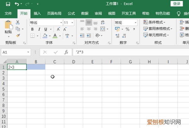Click the Increase Decimal icon
This screenshot has height=128, width=189.
(x=117, y=36)
